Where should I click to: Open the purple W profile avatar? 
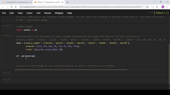163,7
